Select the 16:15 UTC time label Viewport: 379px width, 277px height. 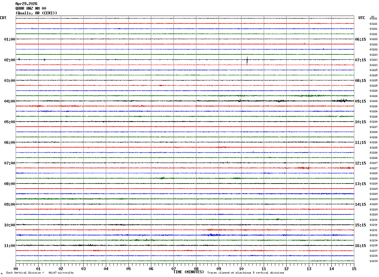click(x=360, y=246)
